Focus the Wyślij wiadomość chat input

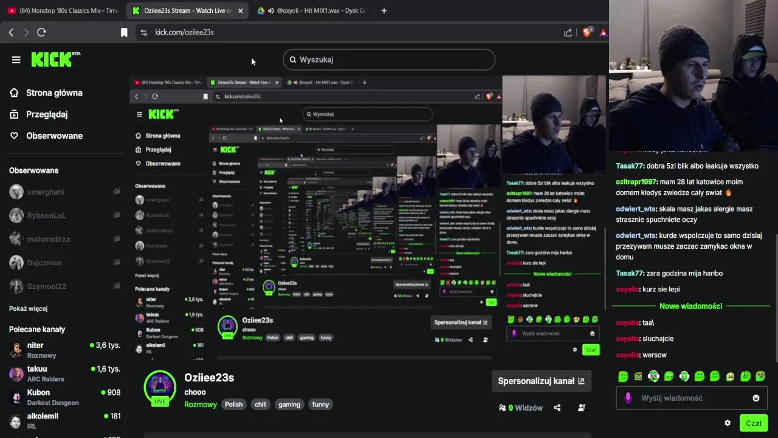pyautogui.click(x=692, y=398)
